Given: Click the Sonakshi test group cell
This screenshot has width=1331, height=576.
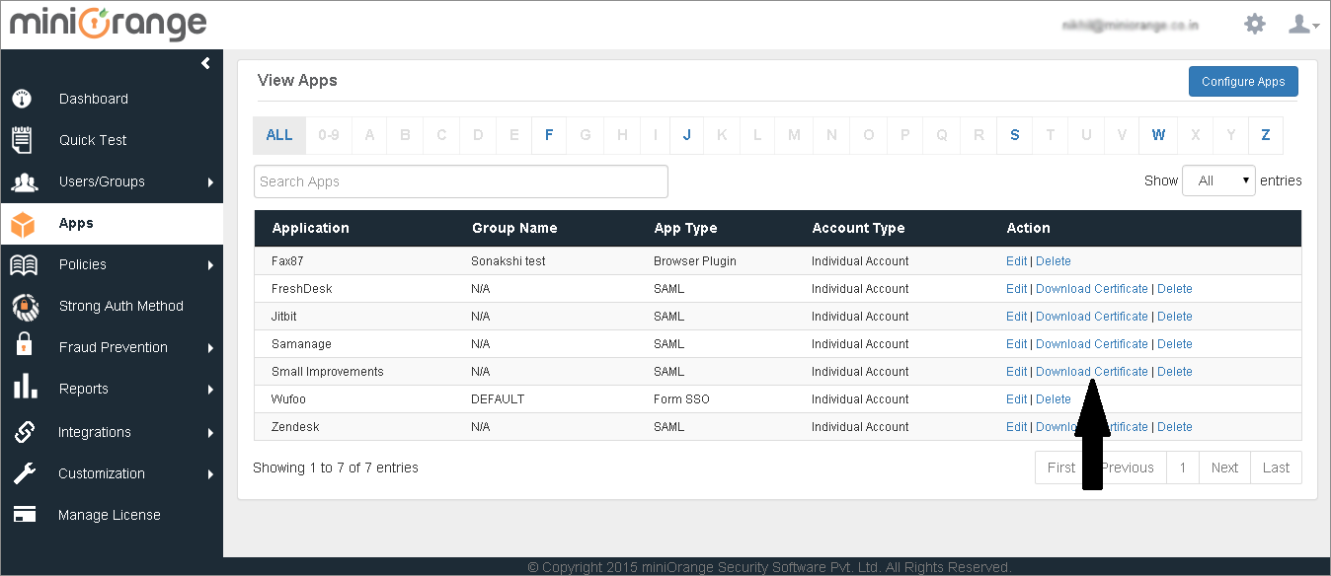Looking at the screenshot, I should [509, 261].
